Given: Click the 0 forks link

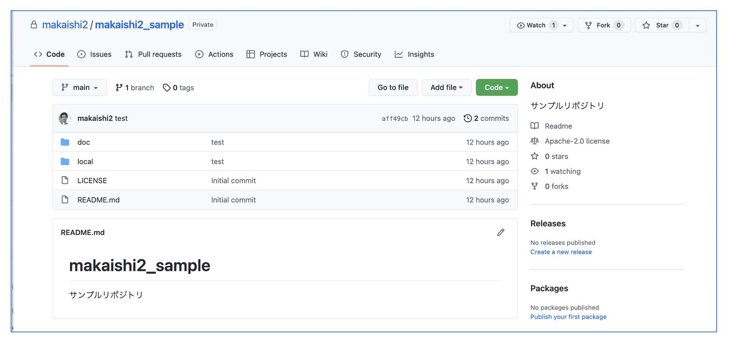Looking at the screenshot, I should coord(557,187).
